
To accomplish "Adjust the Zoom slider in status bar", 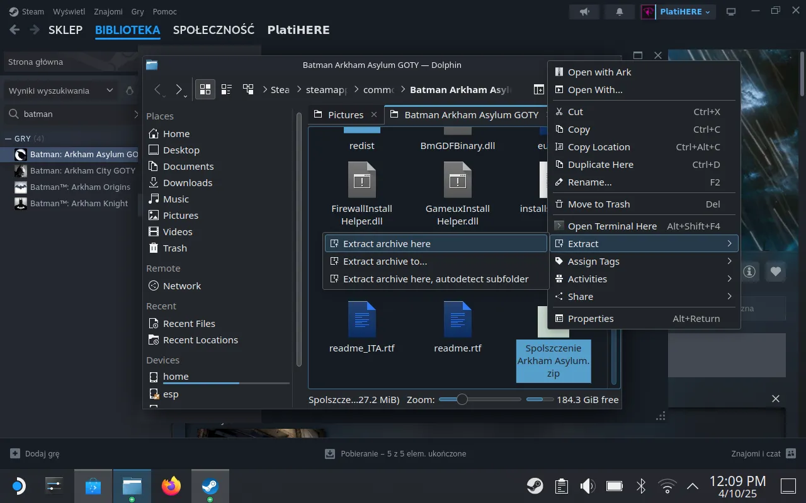I will tap(462, 399).
